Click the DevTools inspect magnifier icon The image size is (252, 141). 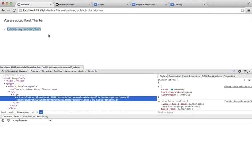[3, 71]
